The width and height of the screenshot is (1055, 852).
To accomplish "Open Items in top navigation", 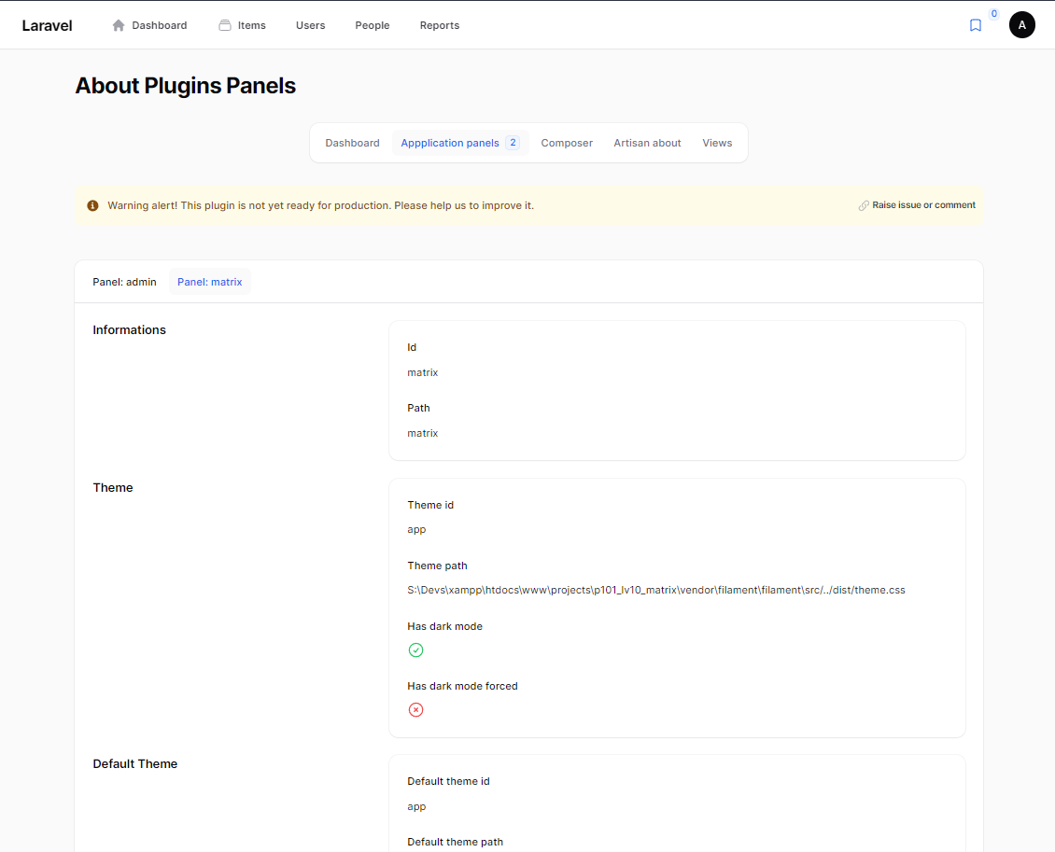I will point(252,25).
